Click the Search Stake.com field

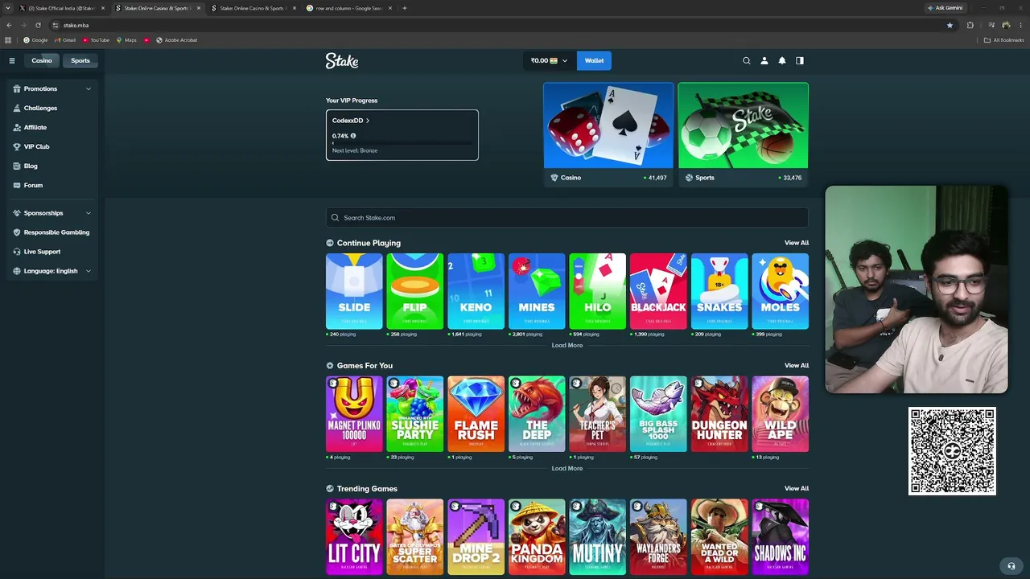pyautogui.click(x=567, y=218)
